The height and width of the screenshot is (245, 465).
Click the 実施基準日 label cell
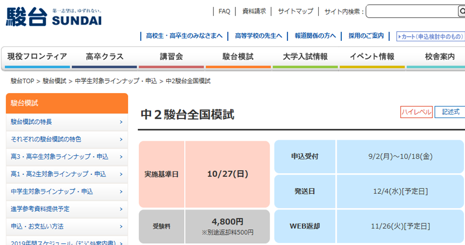162,174
